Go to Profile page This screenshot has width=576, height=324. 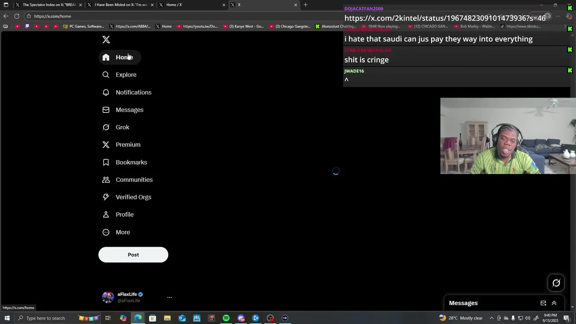(118, 215)
